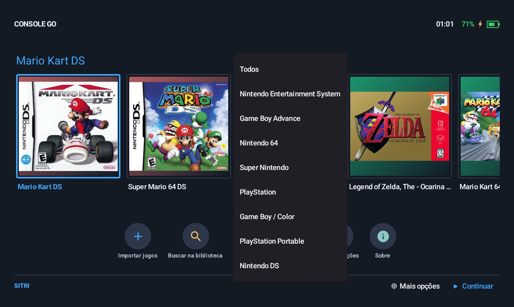
Task: Open Mais opções
Action: click(x=420, y=286)
